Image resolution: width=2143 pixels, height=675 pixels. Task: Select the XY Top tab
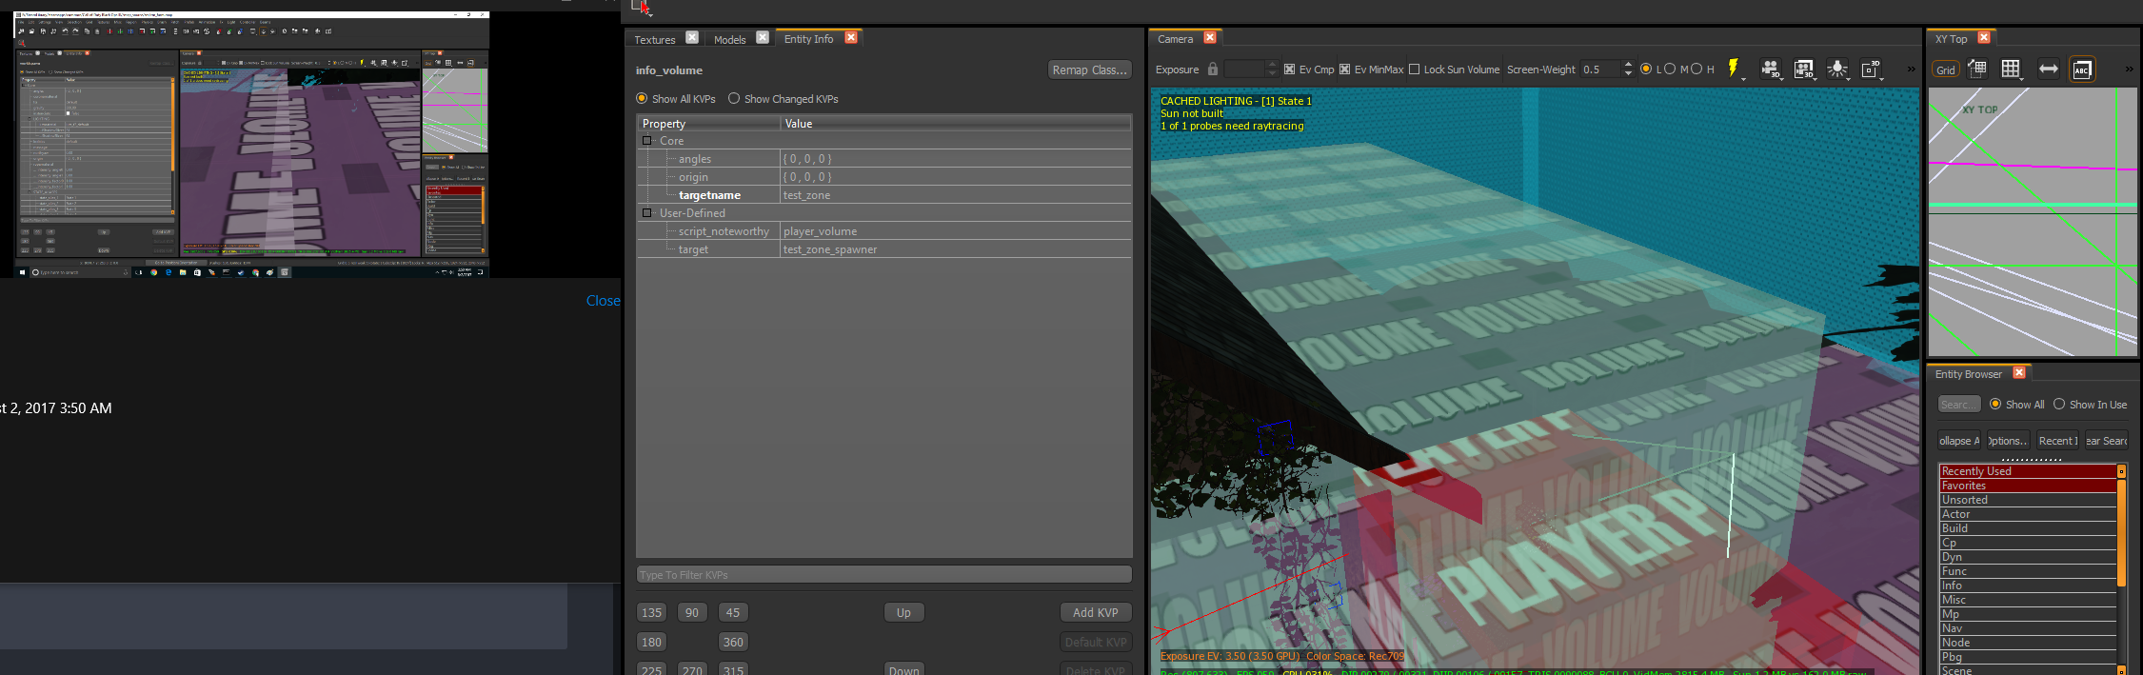click(x=1951, y=39)
